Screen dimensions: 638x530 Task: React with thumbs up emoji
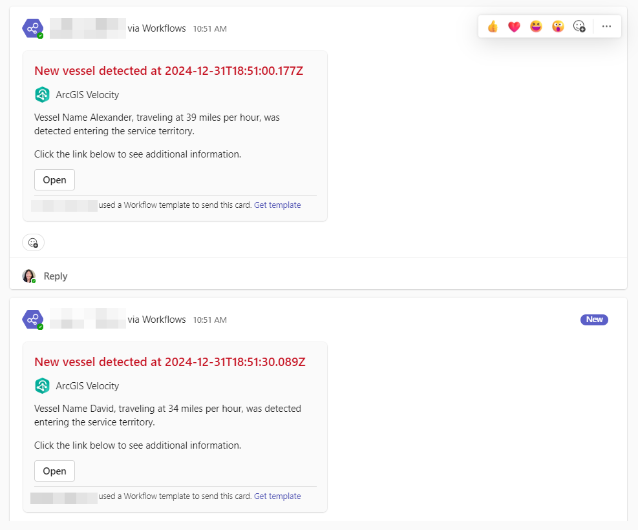tap(493, 26)
